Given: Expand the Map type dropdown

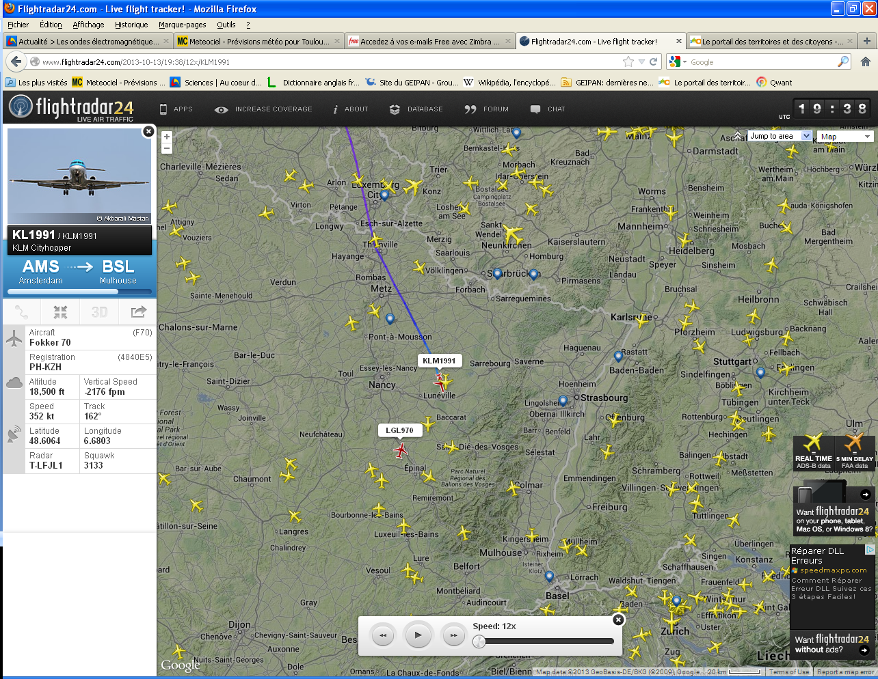Looking at the screenshot, I should 845,137.
